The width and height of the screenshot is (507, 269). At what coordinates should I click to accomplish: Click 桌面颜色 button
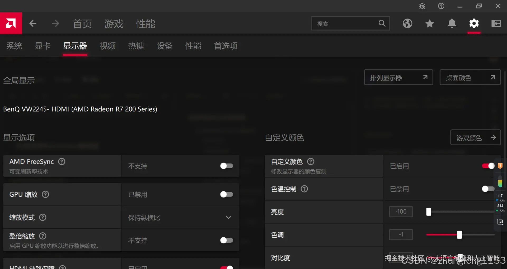click(x=470, y=77)
